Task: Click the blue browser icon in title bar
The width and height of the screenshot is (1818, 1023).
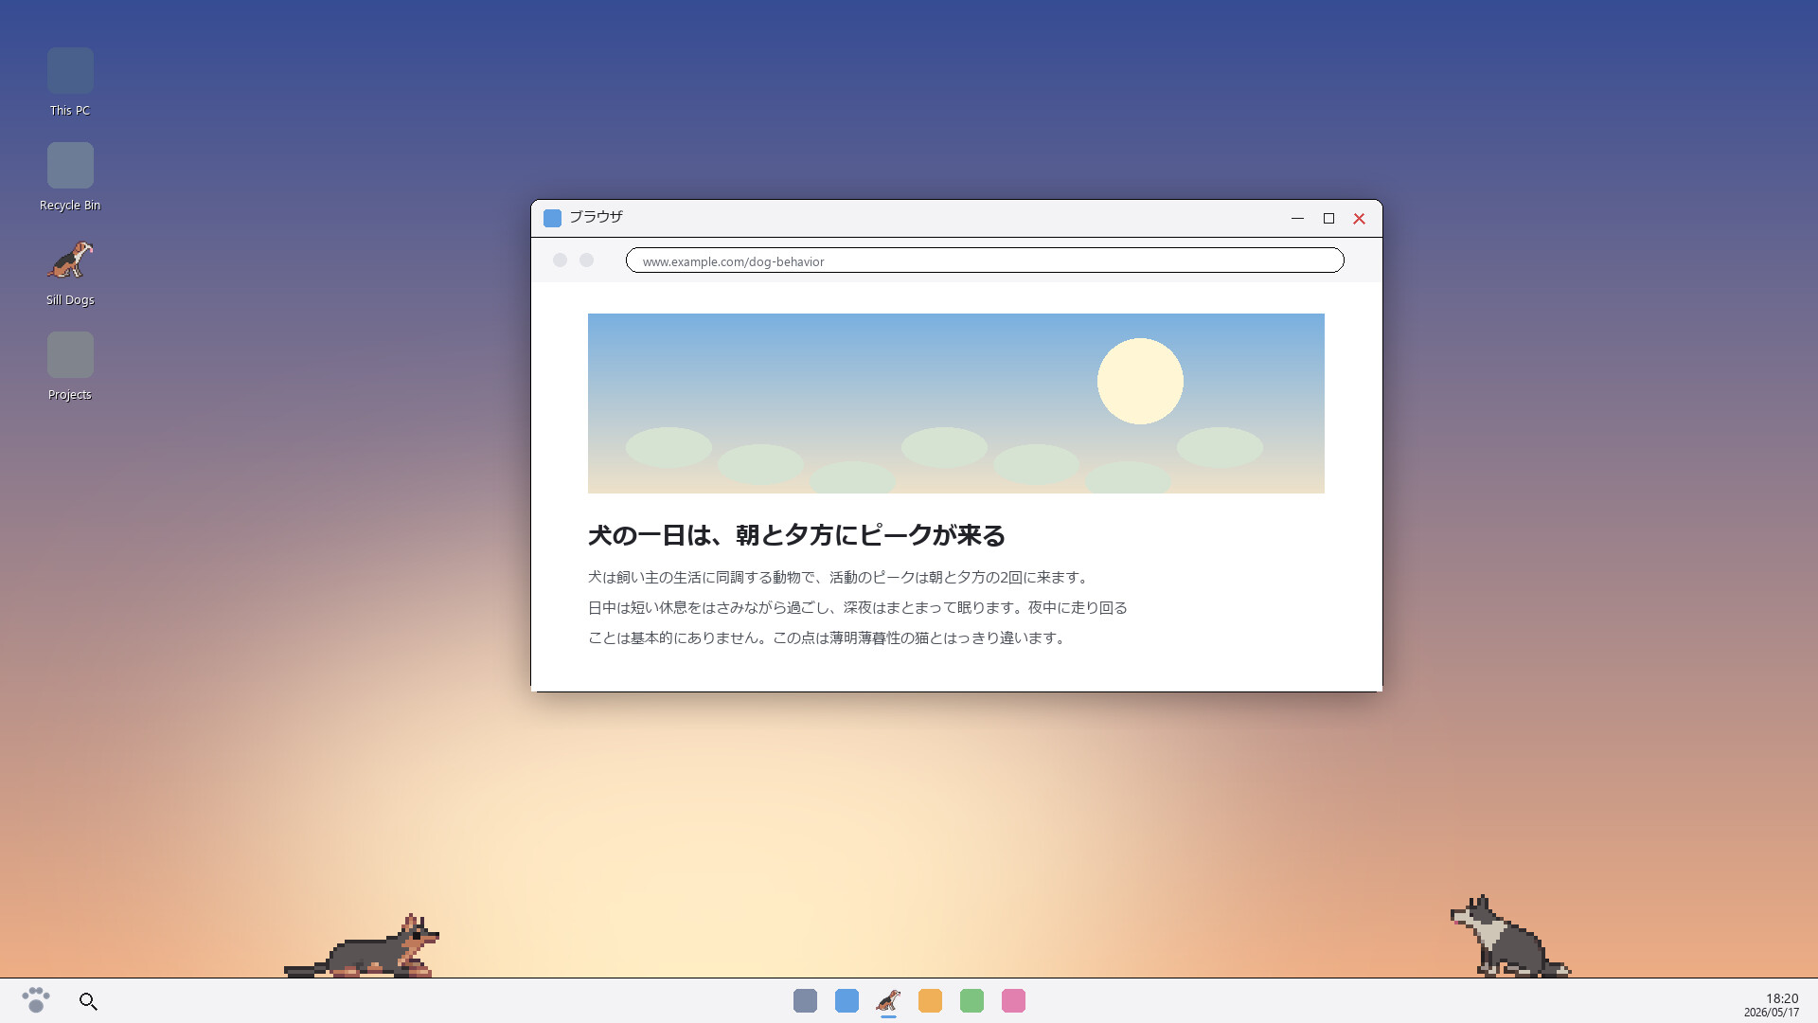Action: tap(552, 218)
